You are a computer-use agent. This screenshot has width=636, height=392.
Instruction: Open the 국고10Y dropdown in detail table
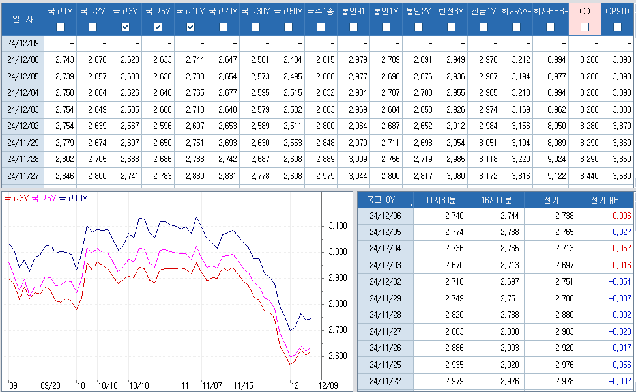(x=385, y=200)
